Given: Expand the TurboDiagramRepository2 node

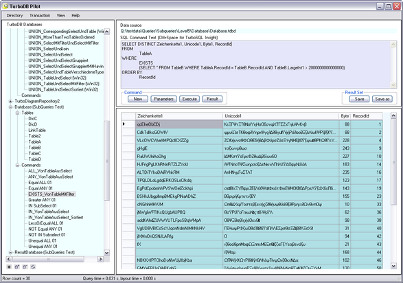Looking at the screenshot, I should pos(10,101).
